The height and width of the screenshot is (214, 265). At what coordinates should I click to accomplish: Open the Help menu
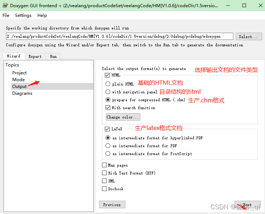[x=42, y=15]
